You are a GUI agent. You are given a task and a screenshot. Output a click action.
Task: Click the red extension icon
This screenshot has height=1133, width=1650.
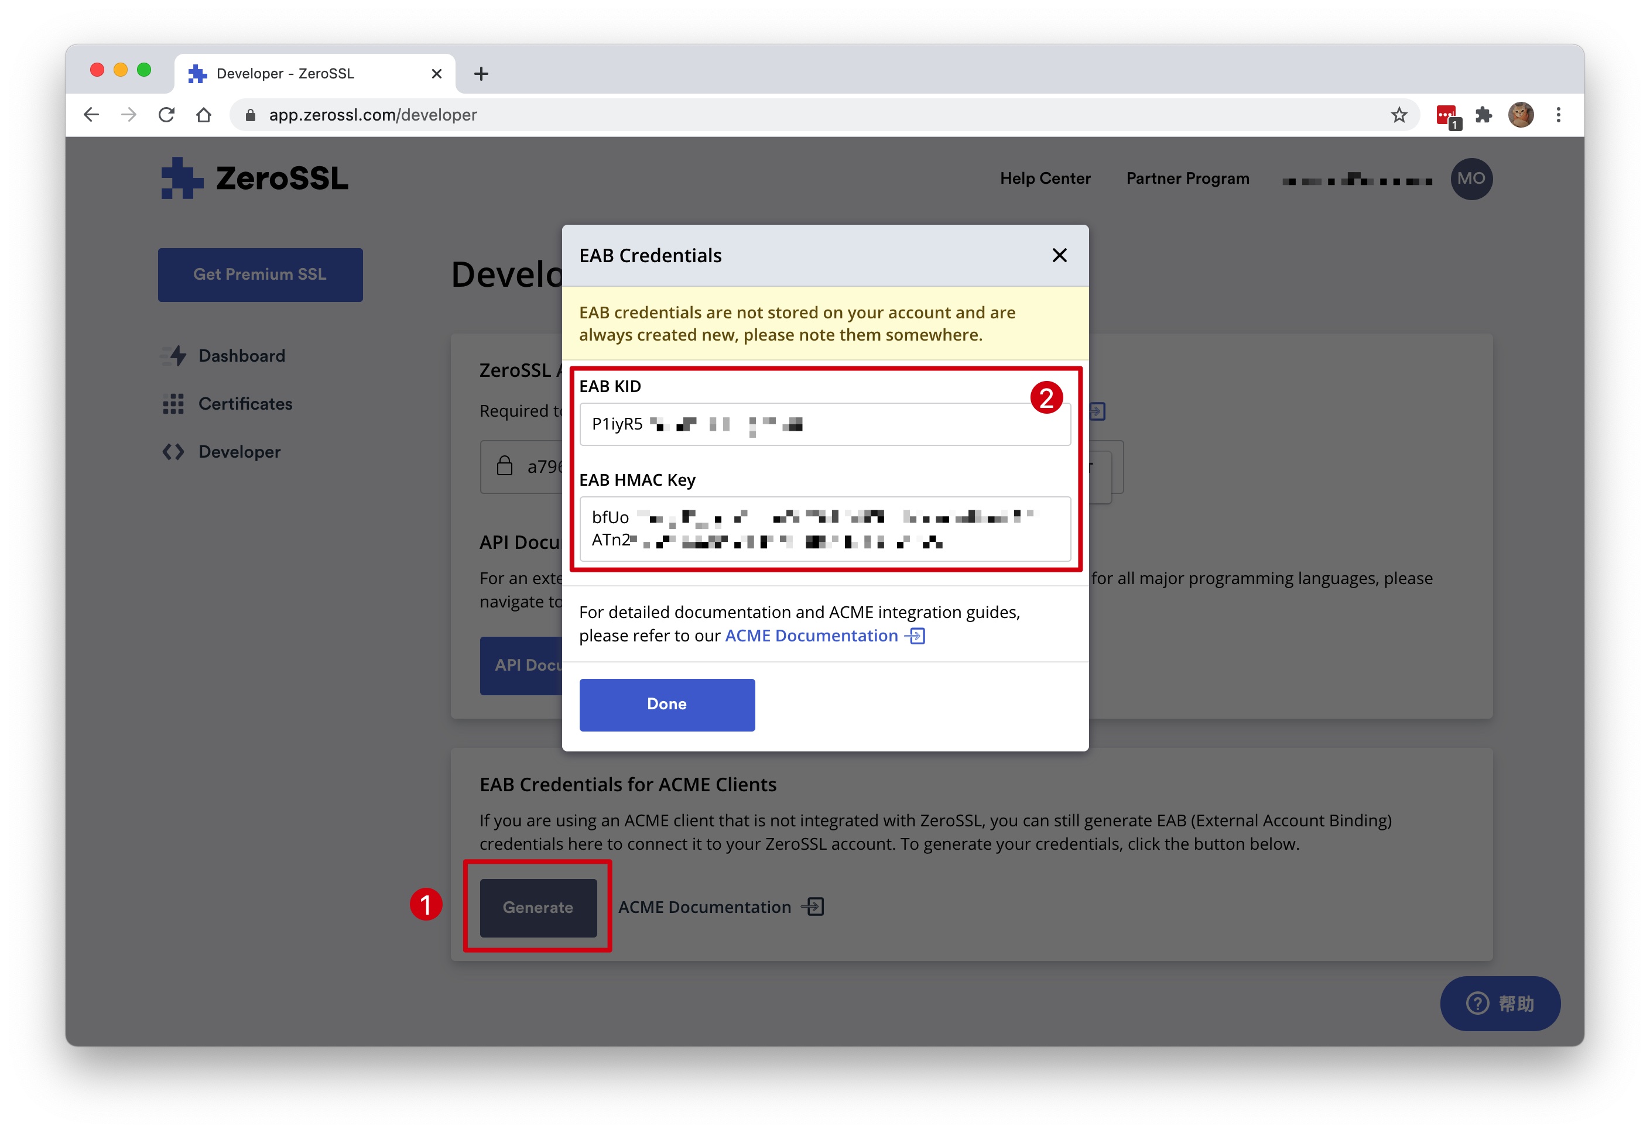[1444, 115]
